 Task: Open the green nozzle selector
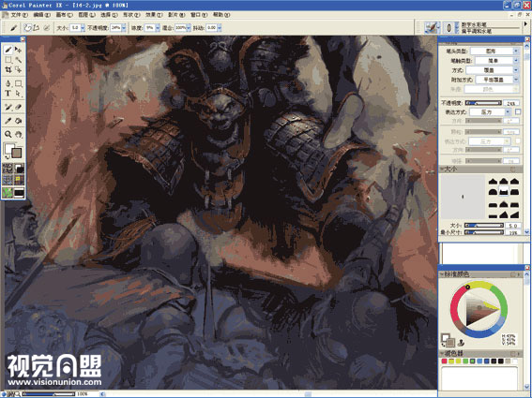tap(8, 192)
